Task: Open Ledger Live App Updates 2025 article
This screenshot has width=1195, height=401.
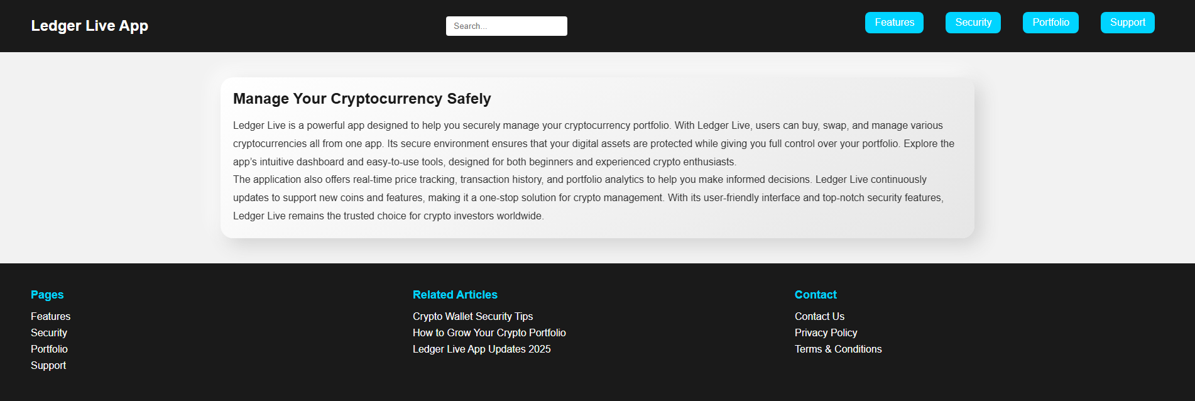Action: coord(482,349)
